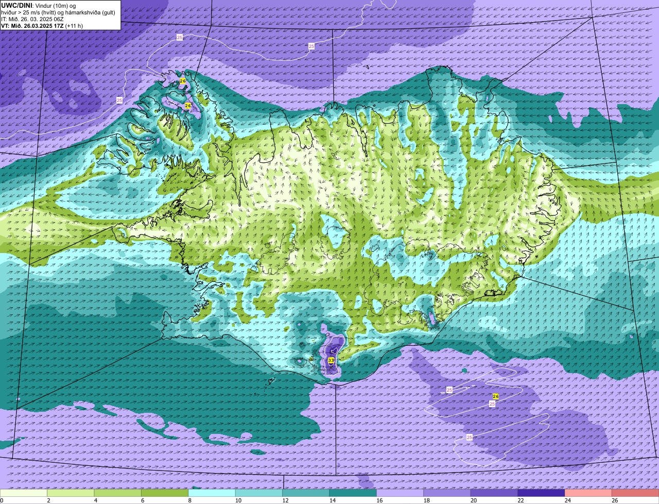Click the legend tick label "2"
Screen dimensions: 659x504
tap(48, 500)
